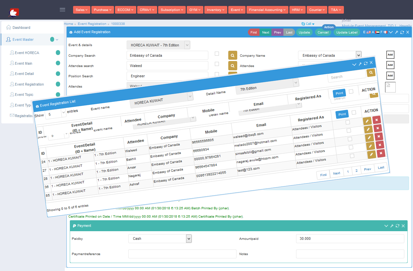Viewport: 413px width, 271px height.
Task: Tick the checkbox beside Company Search field
Action: 217,54
